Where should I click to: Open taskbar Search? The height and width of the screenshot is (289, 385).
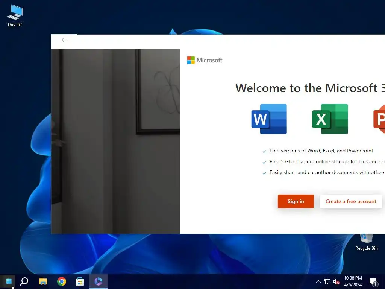24,281
